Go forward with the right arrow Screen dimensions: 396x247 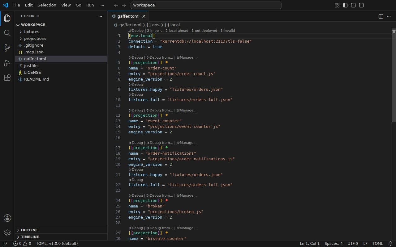pyautogui.click(x=124, y=5)
